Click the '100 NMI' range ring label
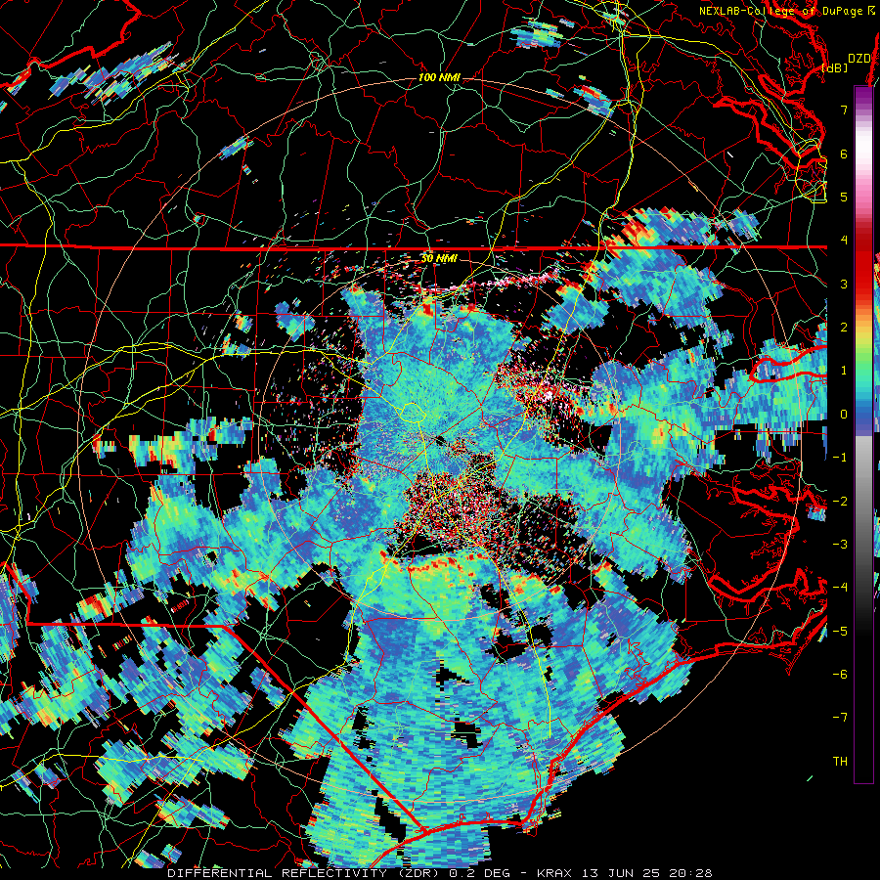The width and height of the screenshot is (880, 880). coord(439,77)
